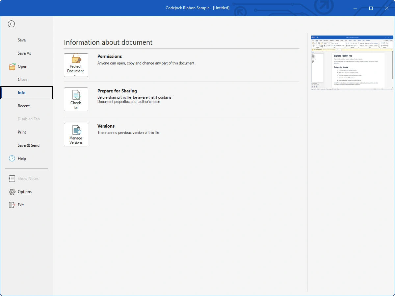Click the back arrow circle icon

[x=12, y=24]
